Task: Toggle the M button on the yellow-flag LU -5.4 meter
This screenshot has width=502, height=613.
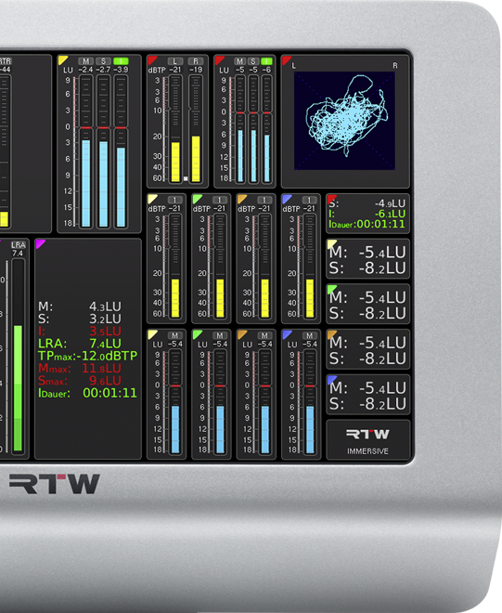Action: [x=174, y=335]
